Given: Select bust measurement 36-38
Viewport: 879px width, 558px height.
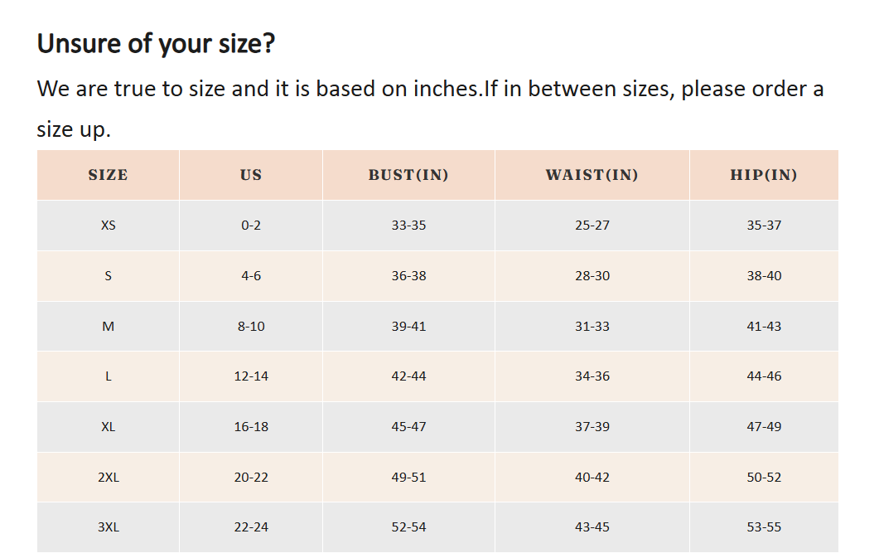Looking at the screenshot, I should click(x=408, y=276).
